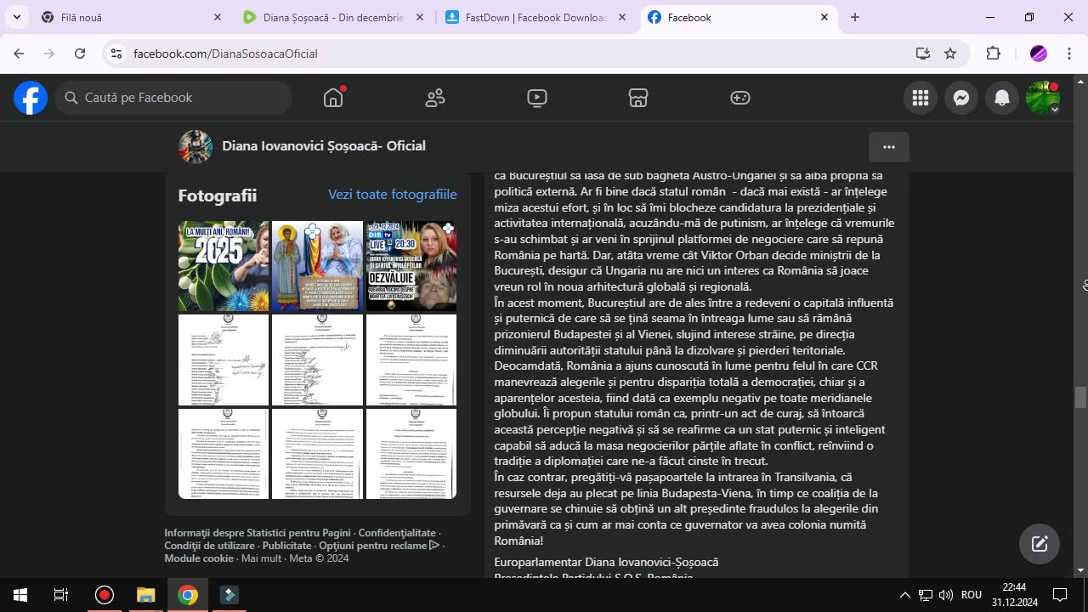1088x612 pixels.
Task: Open a new browser tab
Action: [x=855, y=17]
